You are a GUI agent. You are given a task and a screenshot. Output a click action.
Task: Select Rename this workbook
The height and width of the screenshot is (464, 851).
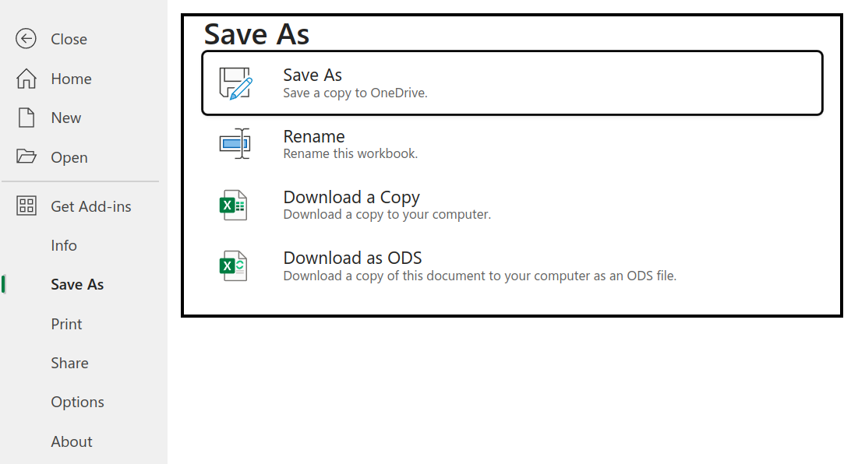[351, 153]
